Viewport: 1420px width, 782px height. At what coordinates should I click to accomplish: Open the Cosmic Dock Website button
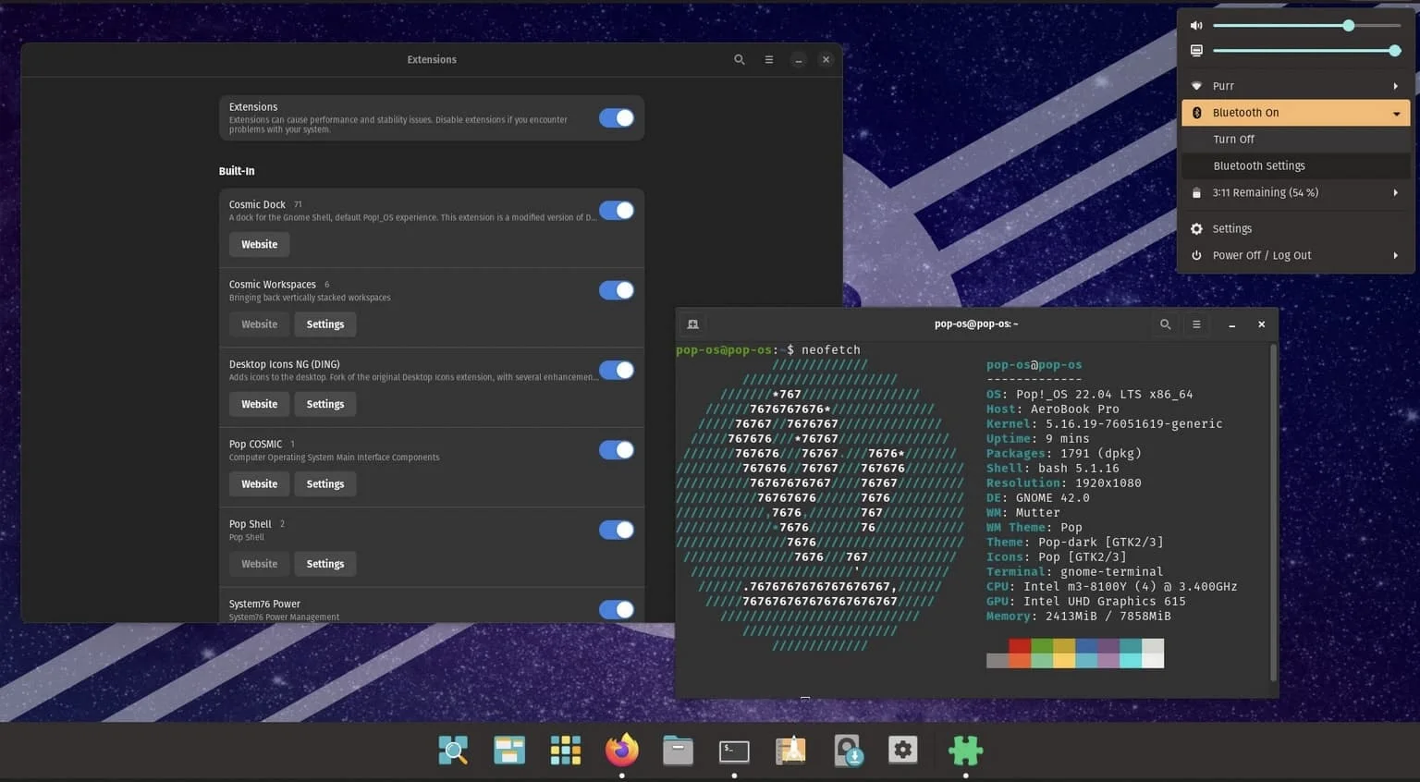(x=259, y=244)
